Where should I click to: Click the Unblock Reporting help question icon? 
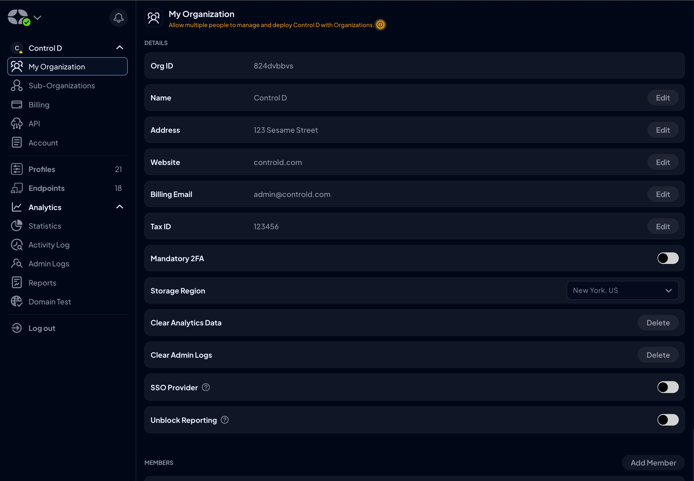[225, 420]
